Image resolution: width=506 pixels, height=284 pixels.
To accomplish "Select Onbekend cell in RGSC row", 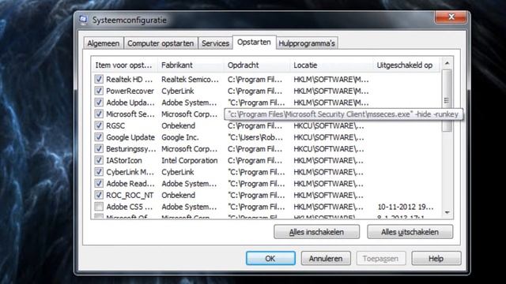I will (178, 125).
